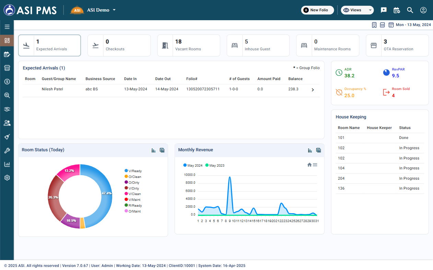433x270 pixels.
Task: Open the hamburger menu in the sidebar
Action: point(7,27)
